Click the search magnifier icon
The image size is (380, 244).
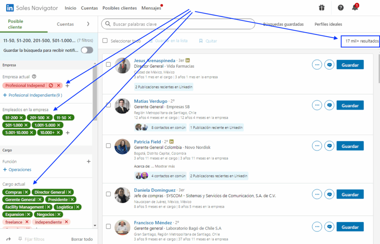[108, 24]
